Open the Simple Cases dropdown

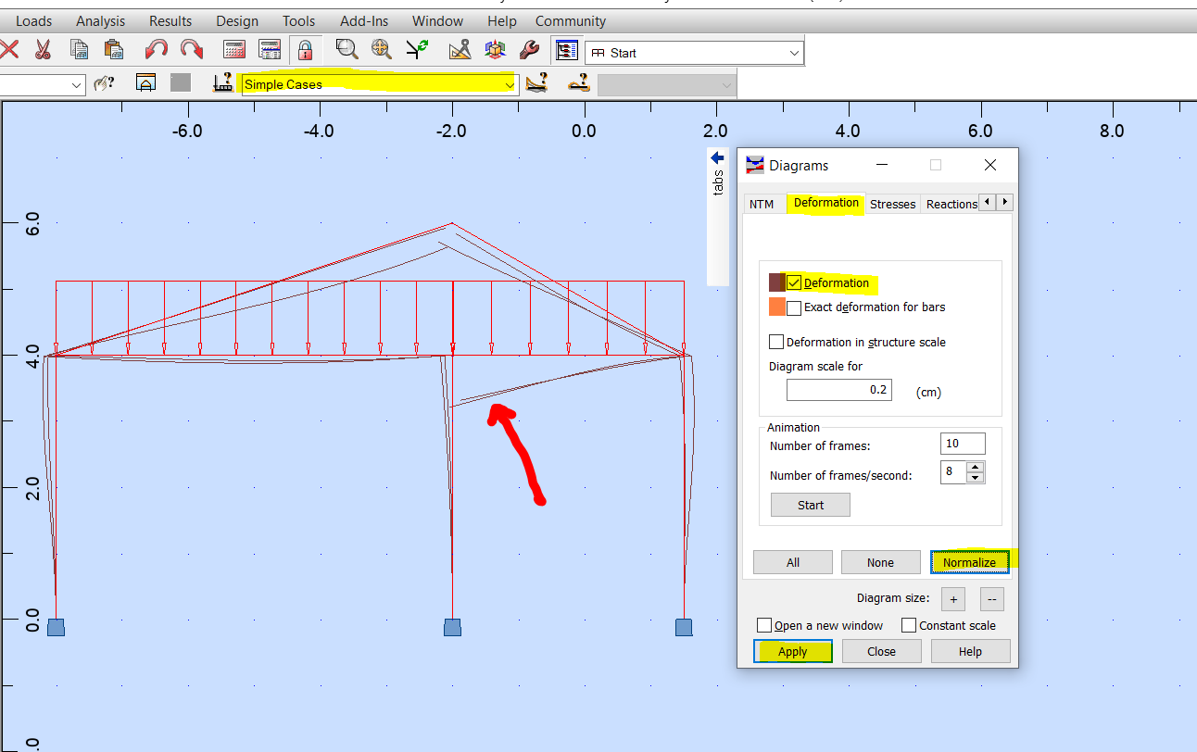[x=510, y=83]
